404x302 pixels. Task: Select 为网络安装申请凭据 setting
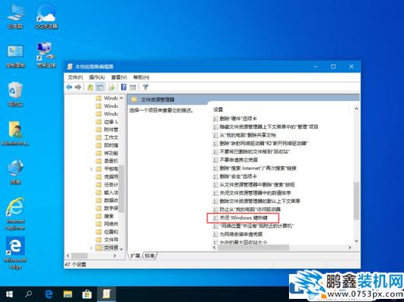click(x=238, y=234)
